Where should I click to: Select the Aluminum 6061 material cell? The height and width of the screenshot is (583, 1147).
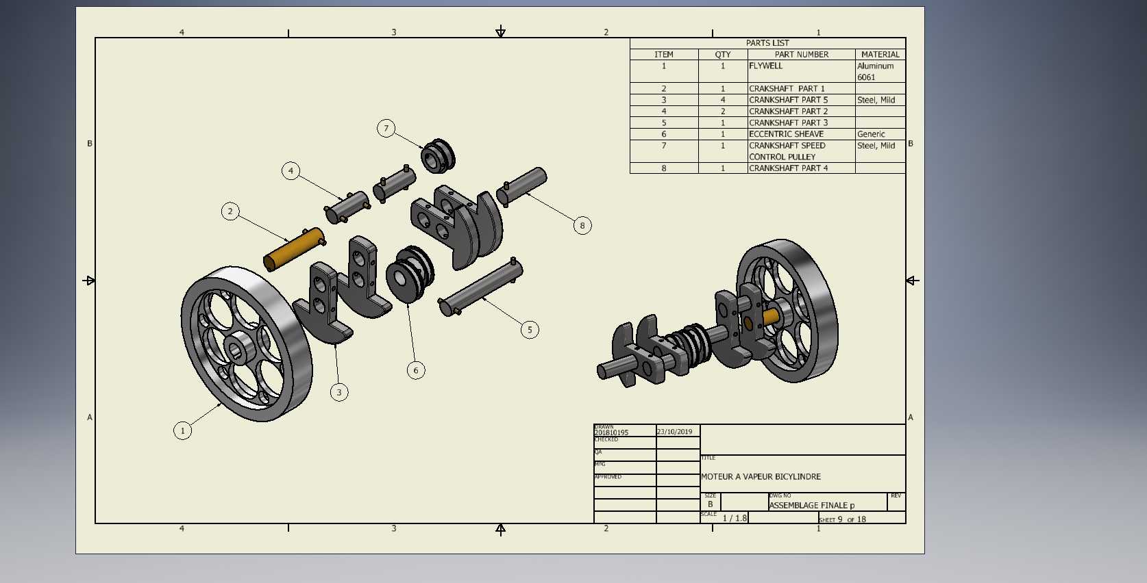coord(880,72)
